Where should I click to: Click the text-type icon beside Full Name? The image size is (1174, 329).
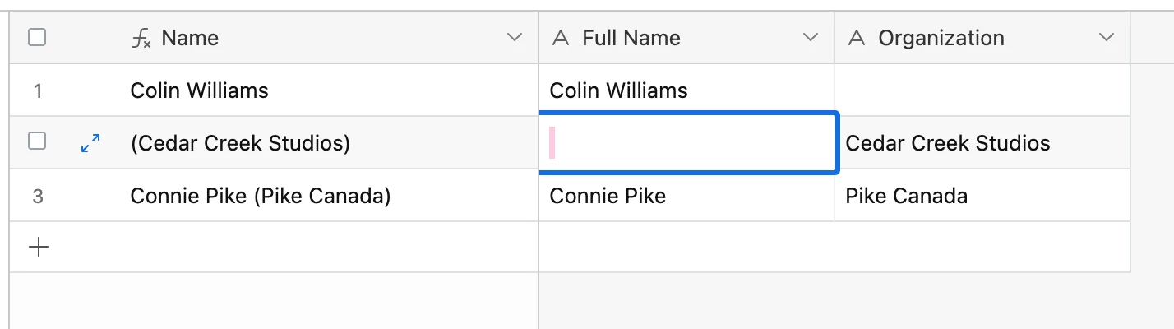[x=561, y=38]
